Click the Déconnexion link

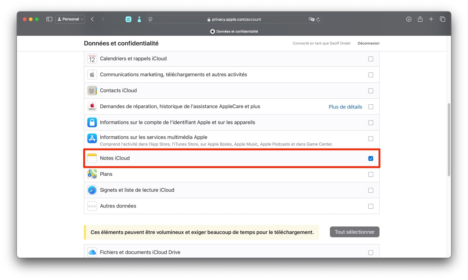368,43
